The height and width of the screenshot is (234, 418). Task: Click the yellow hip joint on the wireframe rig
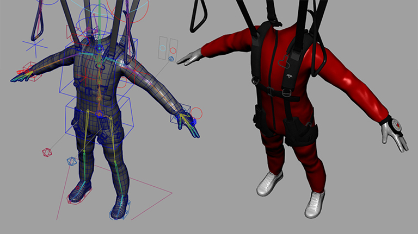coord(99,113)
